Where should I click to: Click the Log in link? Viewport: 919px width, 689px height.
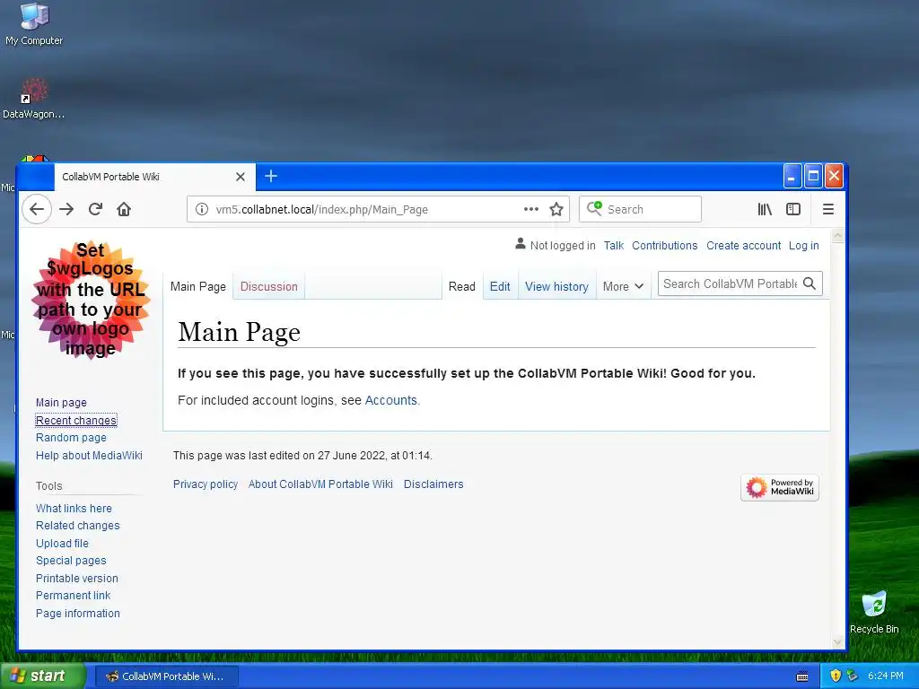803,246
